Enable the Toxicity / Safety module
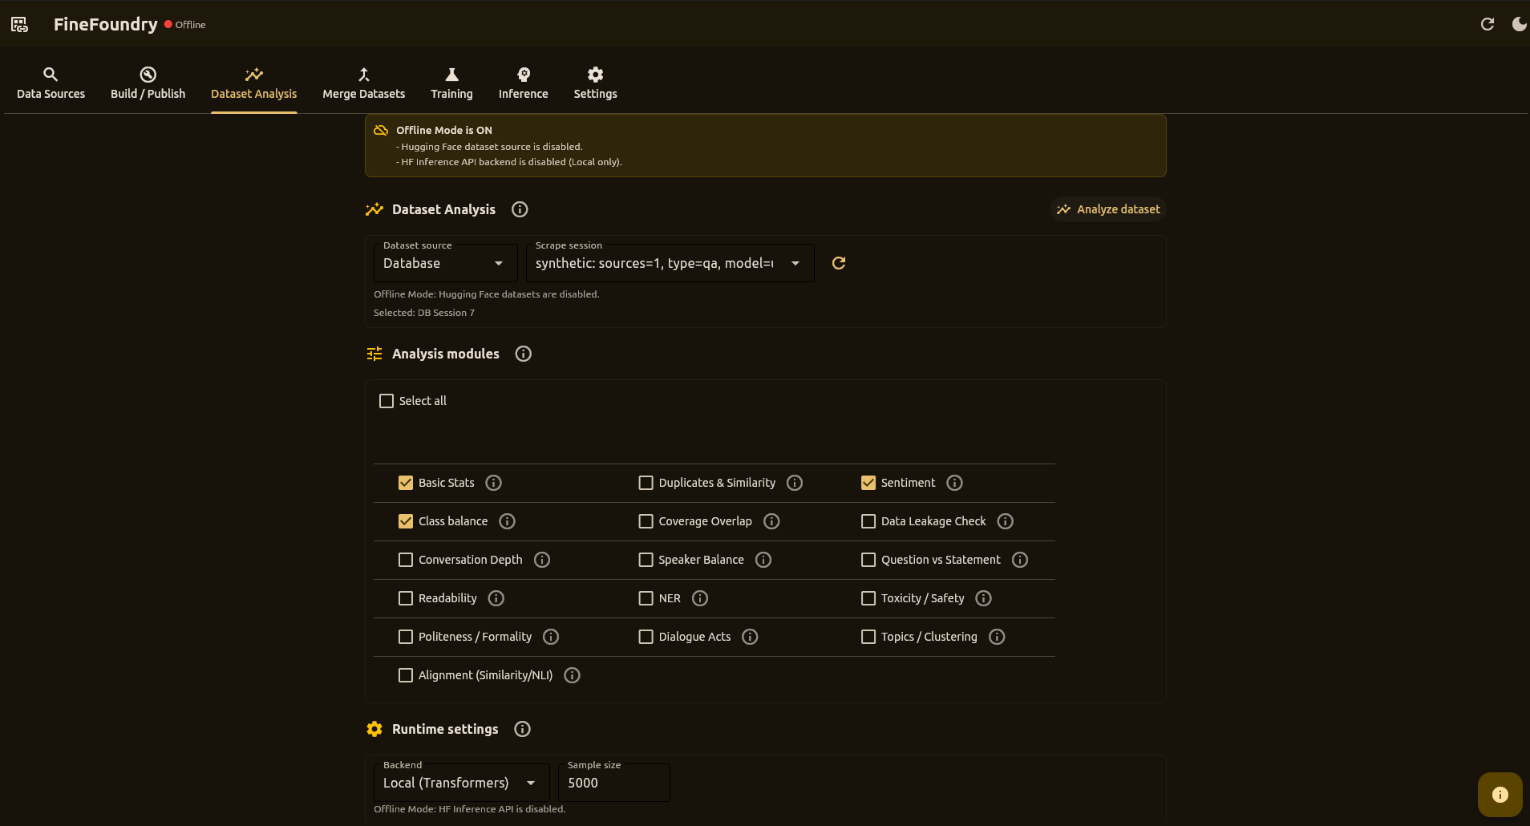This screenshot has height=826, width=1530. [868, 597]
